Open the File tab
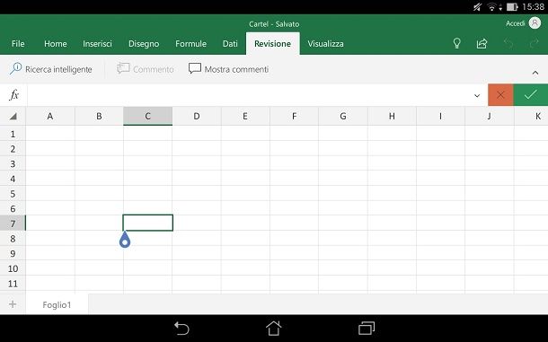 (18, 44)
